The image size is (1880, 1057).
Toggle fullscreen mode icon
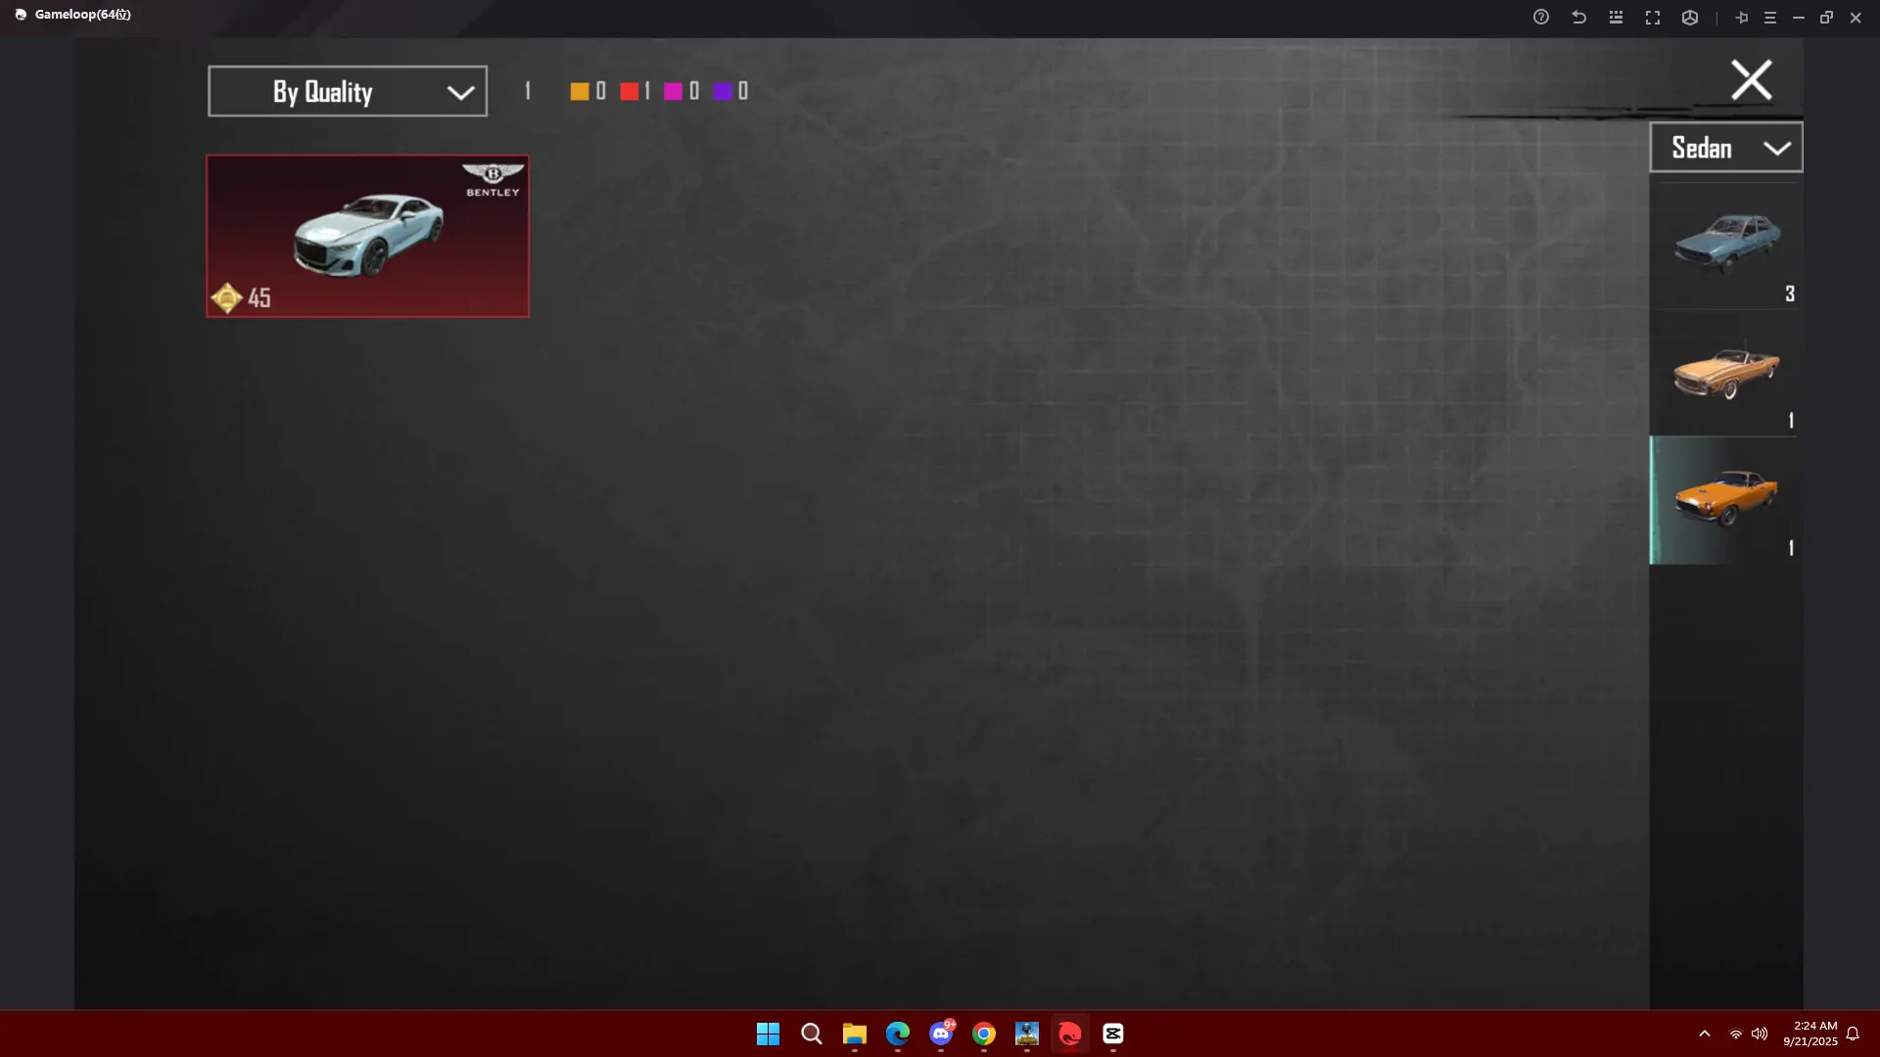pos(1653,17)
